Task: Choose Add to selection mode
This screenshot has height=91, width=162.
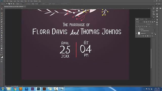Action: tap(9, 4)
